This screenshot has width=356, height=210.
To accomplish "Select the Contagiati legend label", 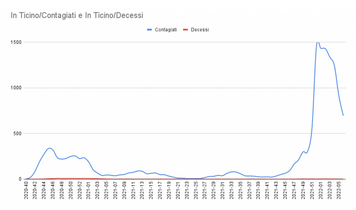I will click(166, 30).
